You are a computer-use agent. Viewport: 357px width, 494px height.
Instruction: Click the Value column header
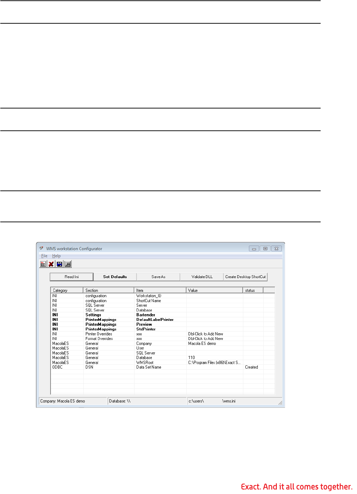coord(214,290)
